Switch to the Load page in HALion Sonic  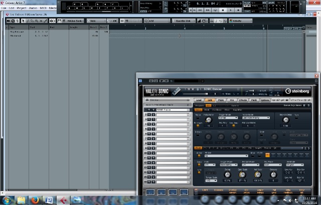pos(199,100)
